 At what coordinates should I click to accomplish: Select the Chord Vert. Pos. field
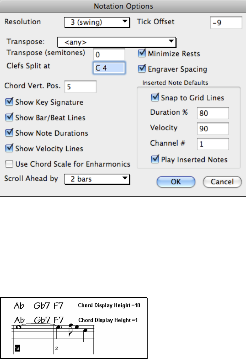click(80, 86)
